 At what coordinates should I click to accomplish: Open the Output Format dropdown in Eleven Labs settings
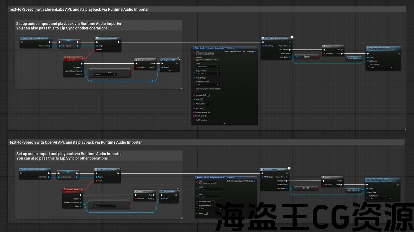tap(208, 73)
